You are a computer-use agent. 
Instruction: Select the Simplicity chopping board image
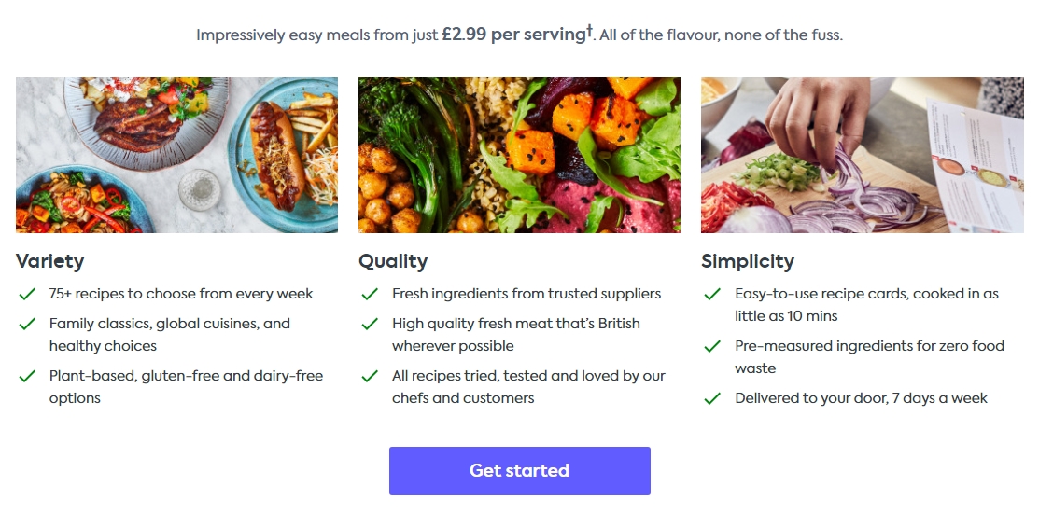[x=862, y=156]
